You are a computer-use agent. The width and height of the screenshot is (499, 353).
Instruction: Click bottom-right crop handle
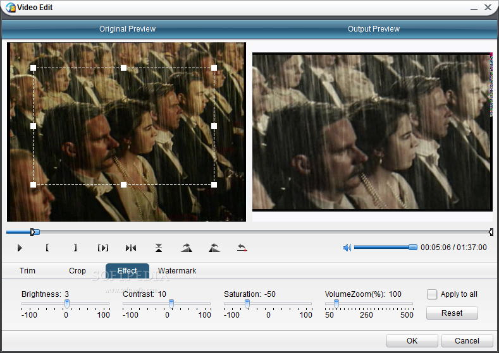[214, 184]
